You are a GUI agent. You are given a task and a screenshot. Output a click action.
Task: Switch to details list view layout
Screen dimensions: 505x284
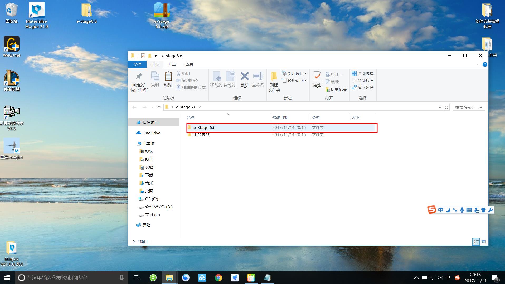[x=476, y=242]
